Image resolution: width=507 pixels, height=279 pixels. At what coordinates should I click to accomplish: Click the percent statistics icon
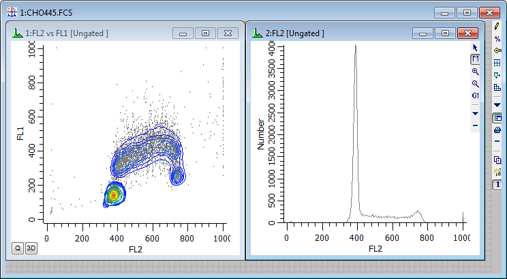click(497, 38)
